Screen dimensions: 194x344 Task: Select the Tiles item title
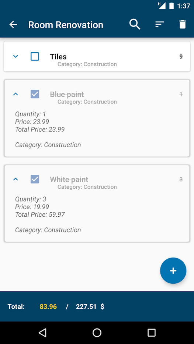[x=58, y=57]
